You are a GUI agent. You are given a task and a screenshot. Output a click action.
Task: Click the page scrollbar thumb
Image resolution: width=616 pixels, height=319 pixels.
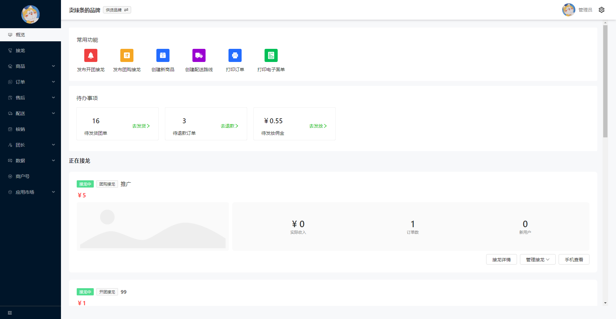pos(605,81)
